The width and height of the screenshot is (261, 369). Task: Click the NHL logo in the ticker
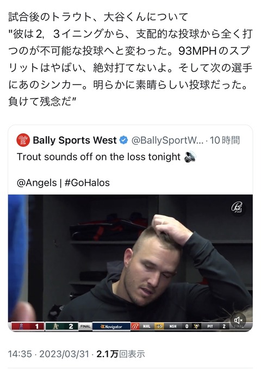[x=146, y=327]
